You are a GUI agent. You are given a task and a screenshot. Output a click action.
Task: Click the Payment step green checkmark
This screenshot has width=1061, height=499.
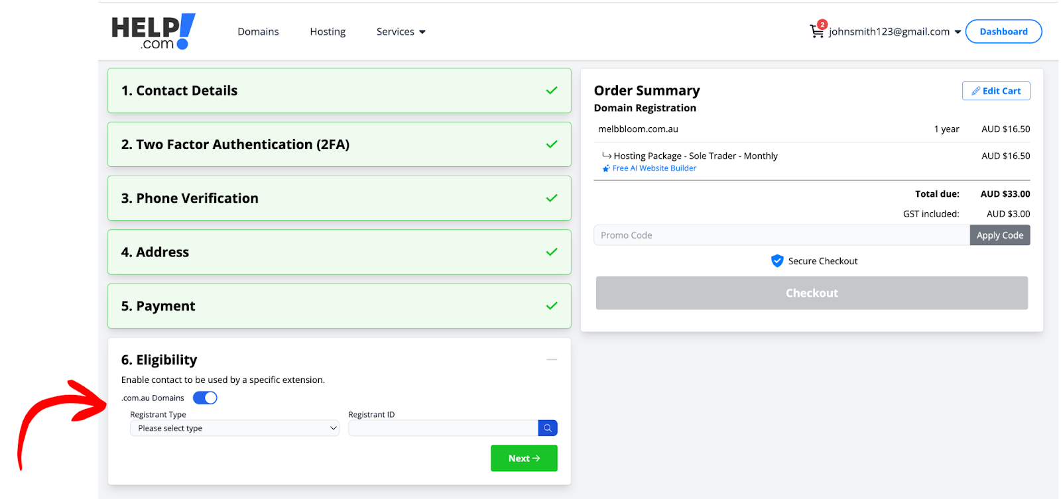coord(551,306)
